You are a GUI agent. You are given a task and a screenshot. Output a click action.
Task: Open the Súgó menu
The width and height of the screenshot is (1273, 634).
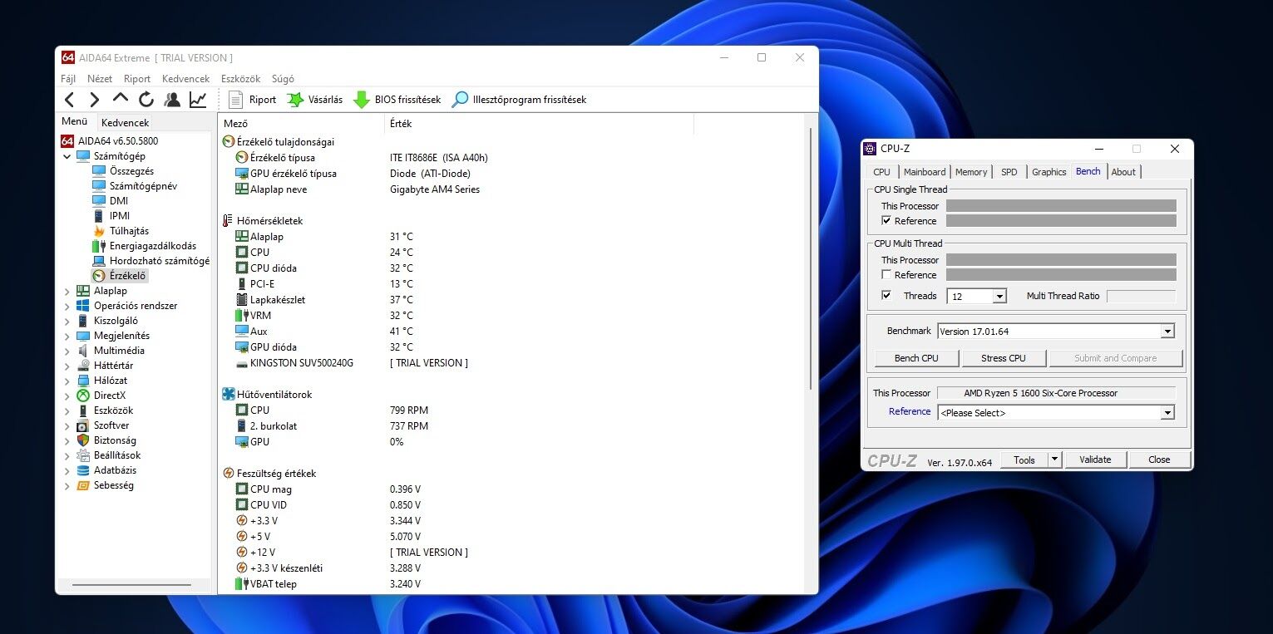click(x=283, y=79)
